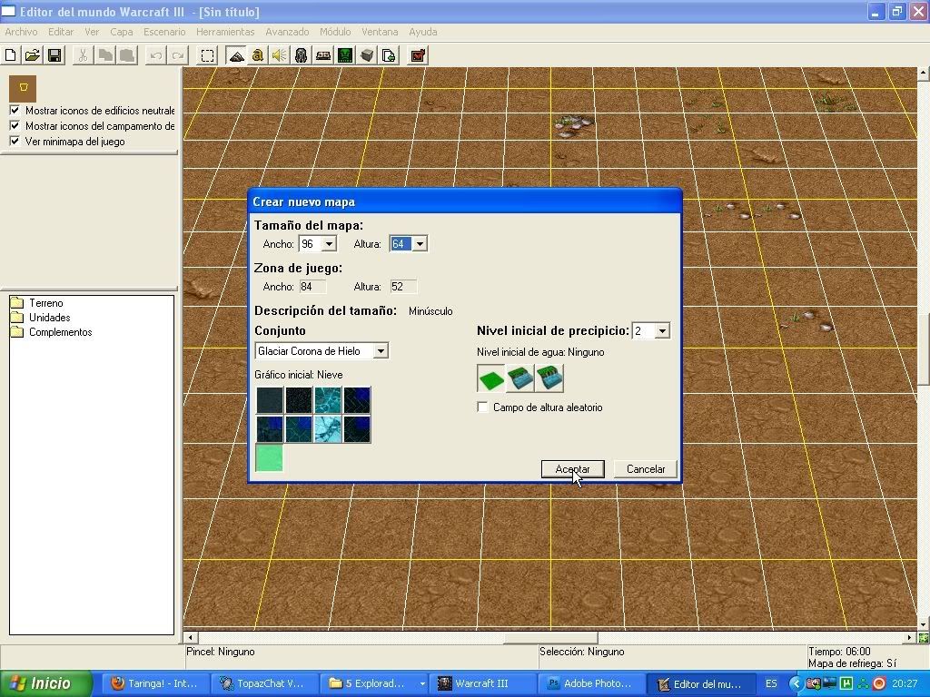This screenshot has height=697, width=930.
Task: Open the Capa menu
Action: point(122,32)
